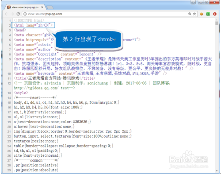Click the <style> tag on line 13

click(x=21, y=93)
